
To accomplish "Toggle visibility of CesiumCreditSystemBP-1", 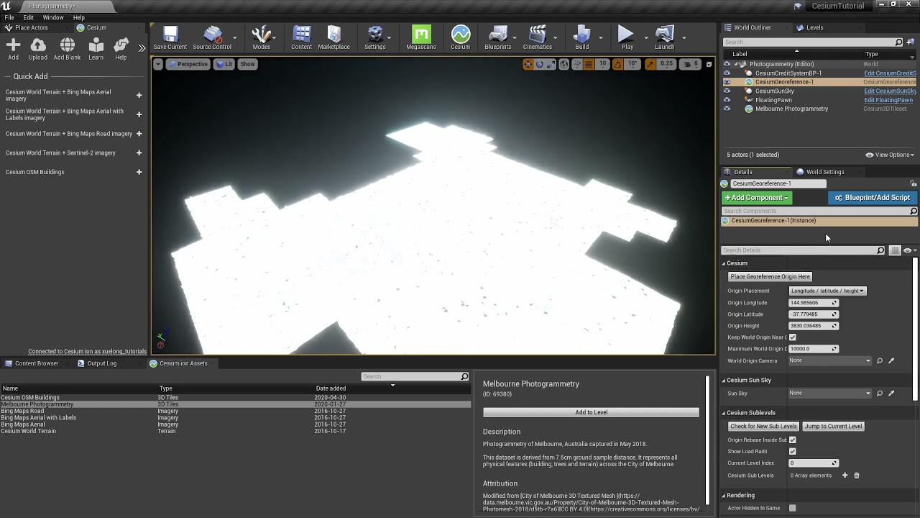I will pyautogui.click(x=727, y=73).
